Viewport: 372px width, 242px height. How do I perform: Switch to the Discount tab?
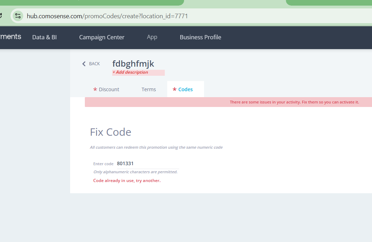[x=109, y=89]
